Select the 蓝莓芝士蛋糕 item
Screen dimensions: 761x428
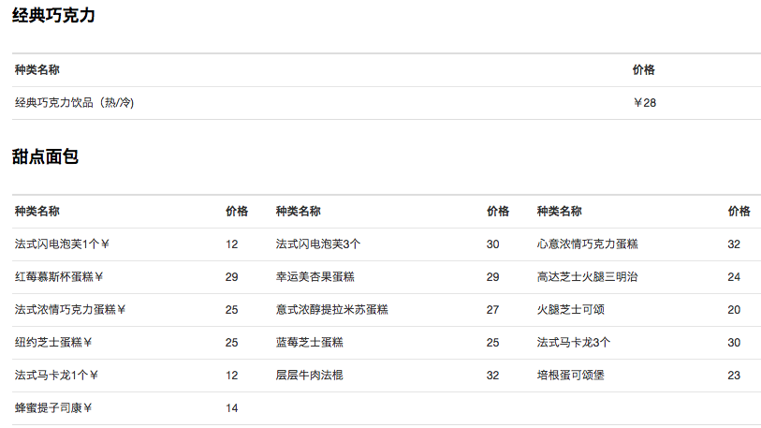[x=310, y=343]
